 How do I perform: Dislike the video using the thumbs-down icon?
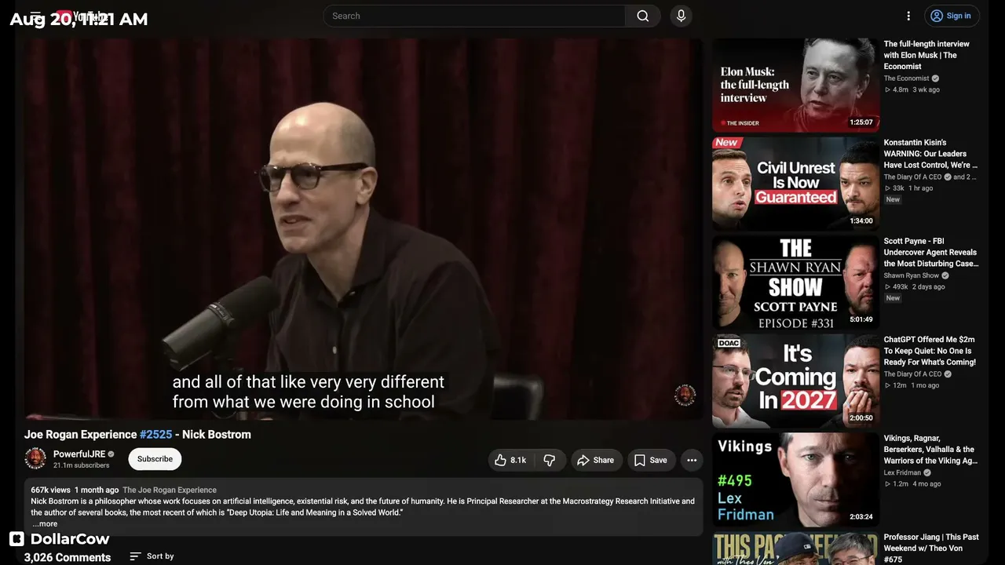(550, 461)
